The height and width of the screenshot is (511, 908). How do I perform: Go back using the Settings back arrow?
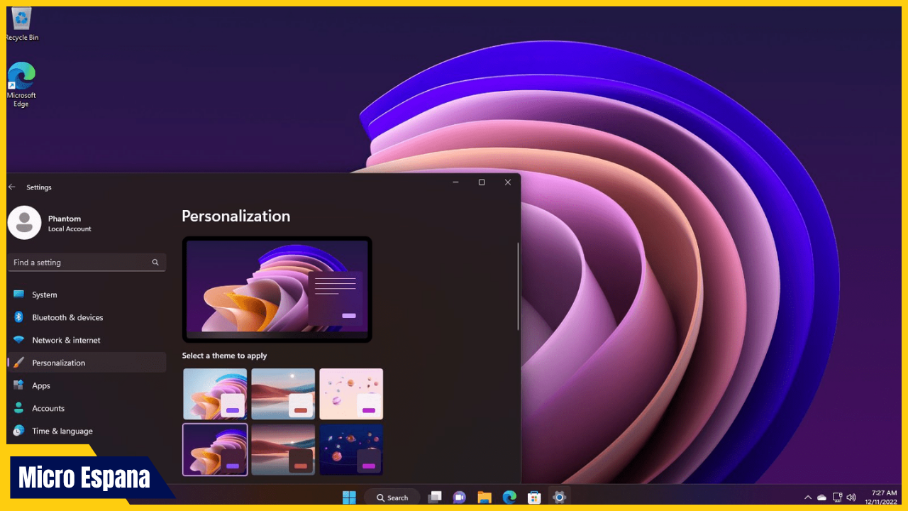point(12,187)
